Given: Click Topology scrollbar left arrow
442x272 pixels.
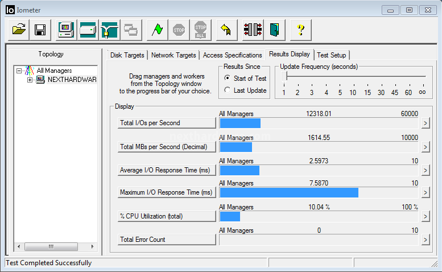Looking at the screenshot, I should click(x=19, y=246).
